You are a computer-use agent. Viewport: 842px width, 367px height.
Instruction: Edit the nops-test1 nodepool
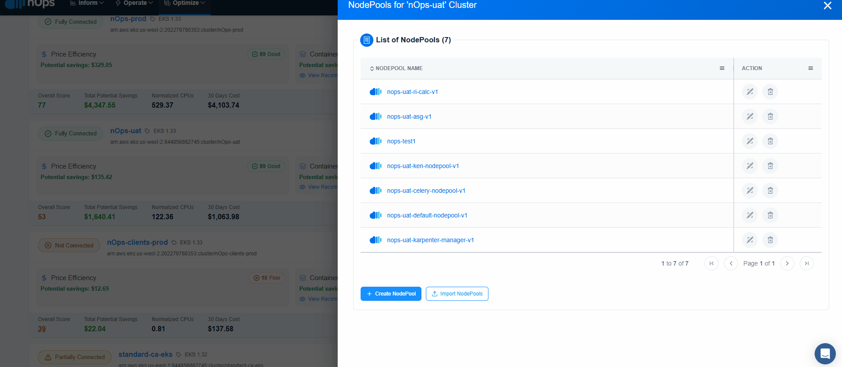749,141
